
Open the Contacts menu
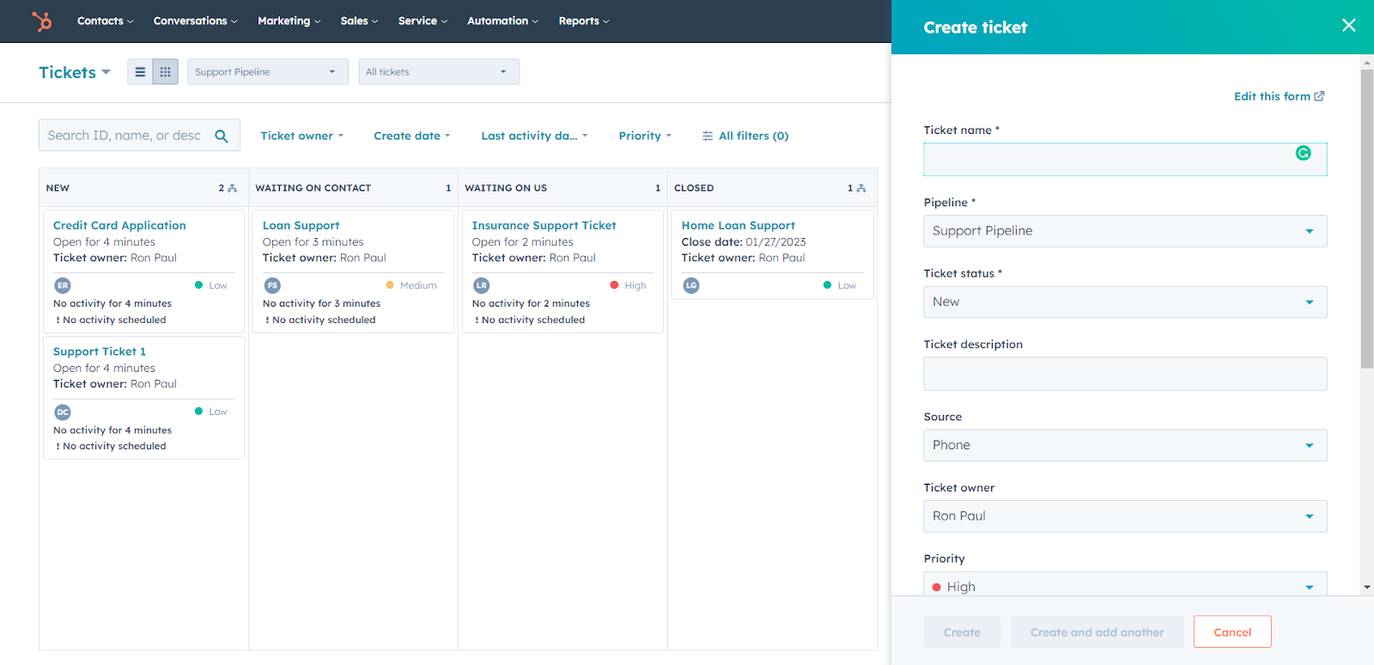click(x=105, y=21)
